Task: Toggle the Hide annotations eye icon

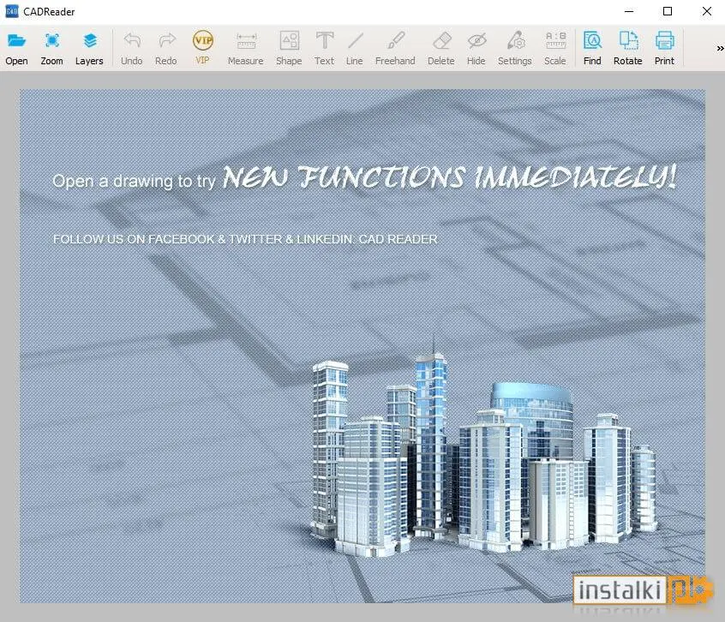Action: pyautogui.click(x=476, y=49)
